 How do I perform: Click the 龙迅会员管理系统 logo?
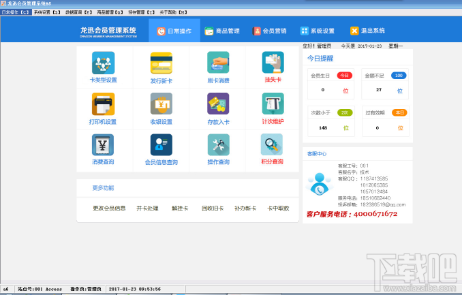pyautogui.click(x=108, y=32)
